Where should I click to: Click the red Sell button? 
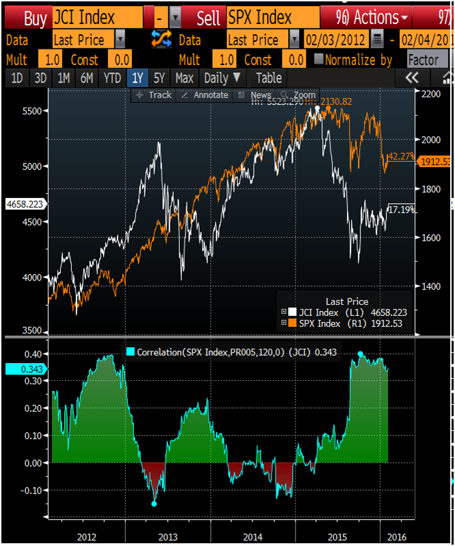click(203, 17)
